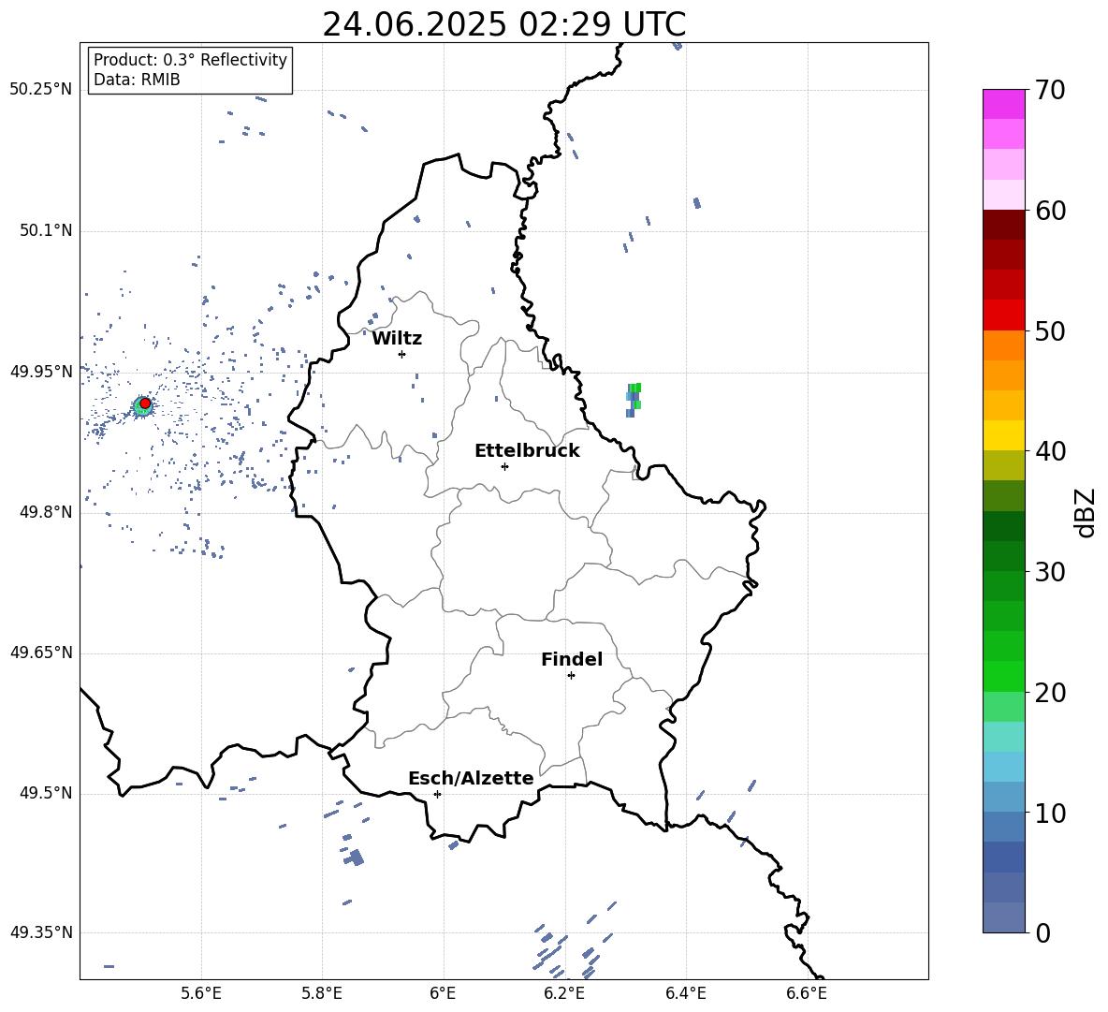Click the 49.35°N latitude label
Screen dimensions: 1108x1012
coord(41,932)
